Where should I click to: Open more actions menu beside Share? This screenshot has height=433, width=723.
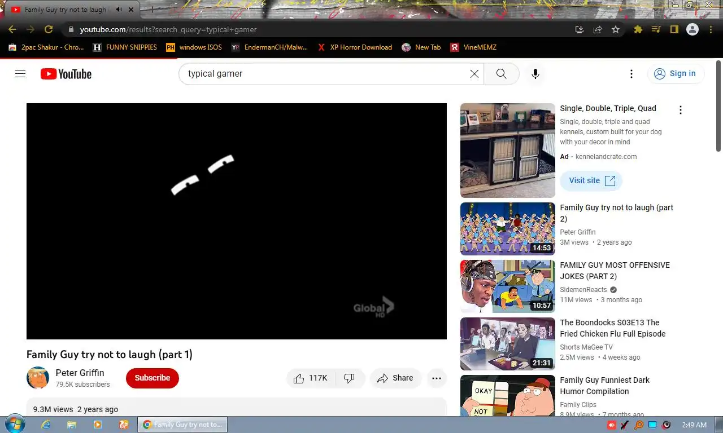pyautogui.click(x=437, y=378)
